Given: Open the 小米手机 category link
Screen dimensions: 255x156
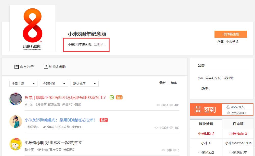Looking at the screenshot, I should pos(232,42).
